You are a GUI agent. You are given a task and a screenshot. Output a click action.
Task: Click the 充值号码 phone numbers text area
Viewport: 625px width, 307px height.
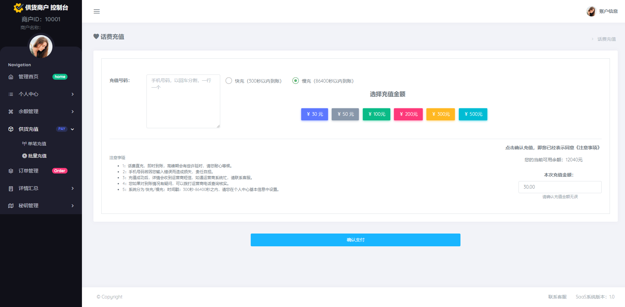tap(183, 101)
